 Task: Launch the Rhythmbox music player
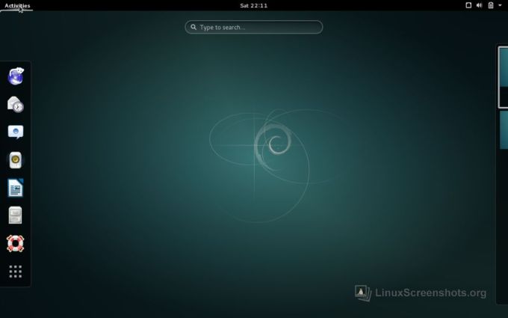pyautogui.click(x=16, y=160)
